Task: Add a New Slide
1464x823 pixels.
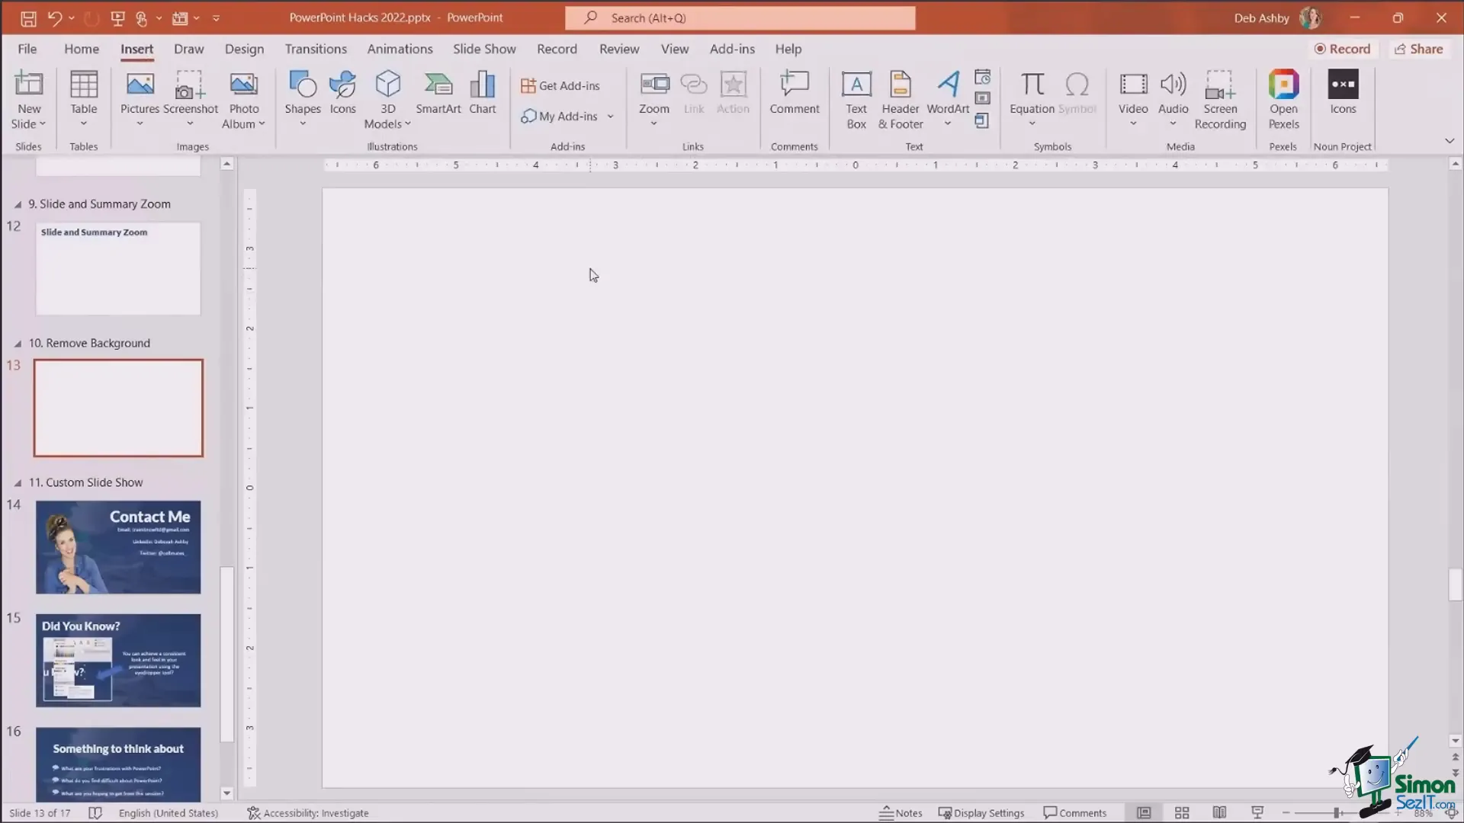Action: 29,84
